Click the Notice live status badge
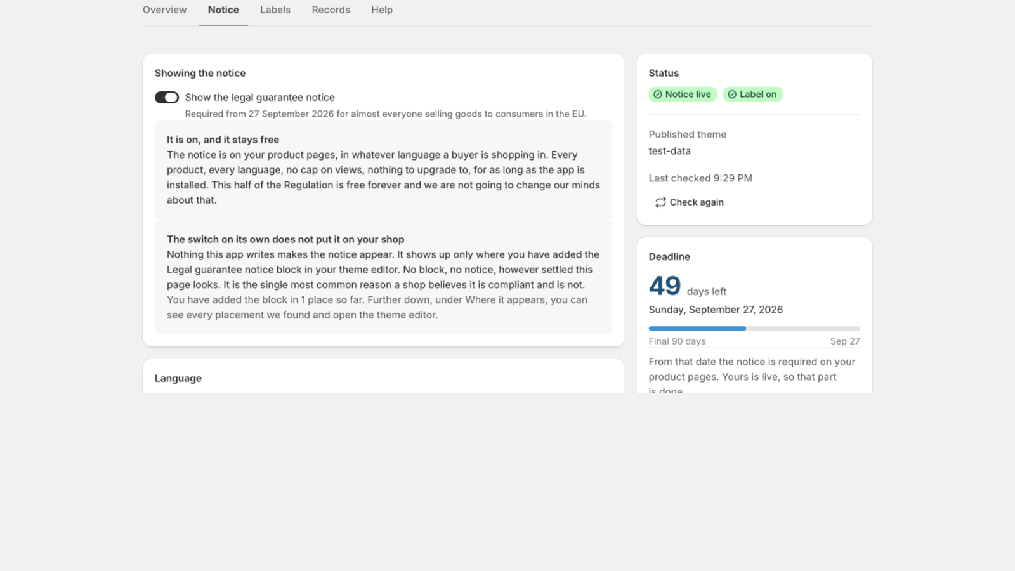 (x=683, y=95)
